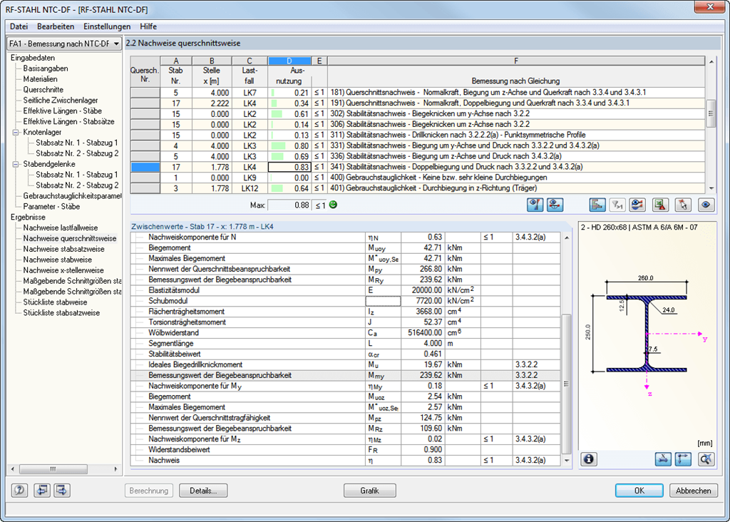Open the Einstellungen menu
Image resolution: width=730 pixels, height=522 pixels.
tap(107, 26)
